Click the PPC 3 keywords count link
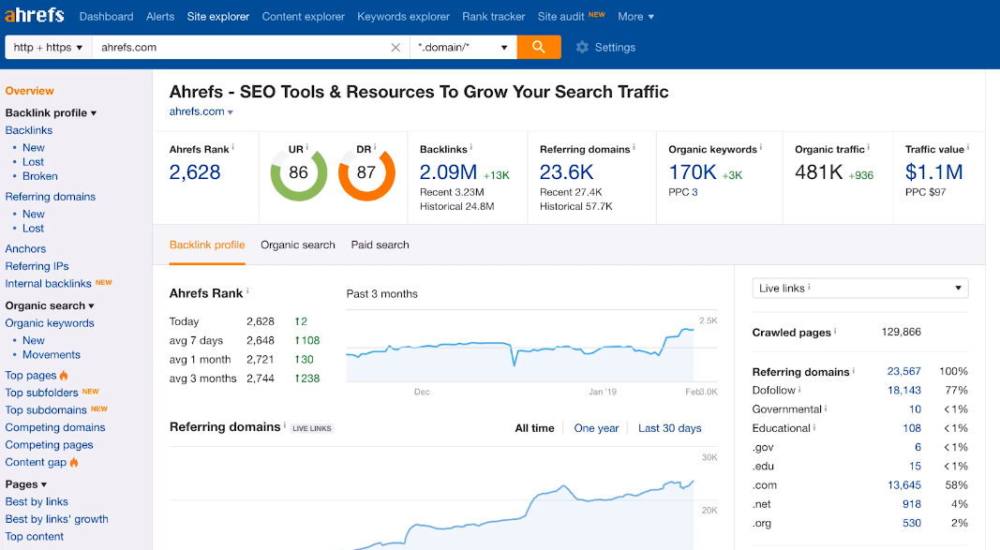The width and height of the screenshot is (1000, 550). pos(694,192)
